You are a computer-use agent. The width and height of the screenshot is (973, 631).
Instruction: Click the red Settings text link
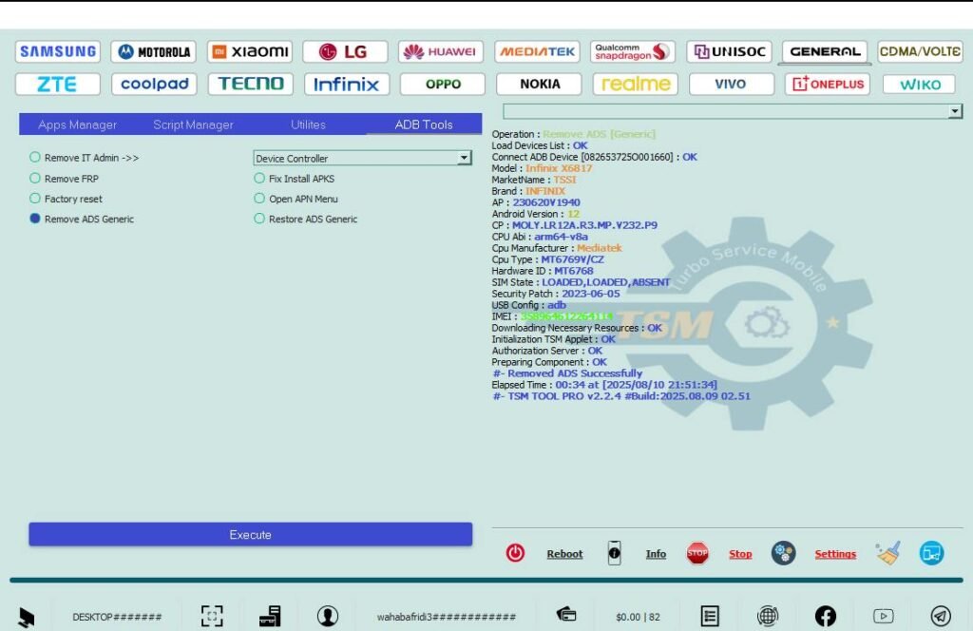pyautogui.click(x=835, y=554)
